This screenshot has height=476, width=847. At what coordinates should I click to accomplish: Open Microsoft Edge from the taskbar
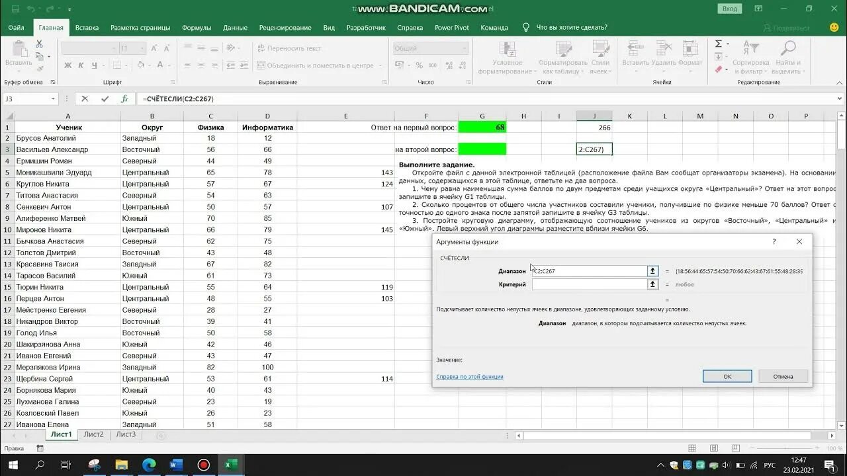click(x=148, y=465)
